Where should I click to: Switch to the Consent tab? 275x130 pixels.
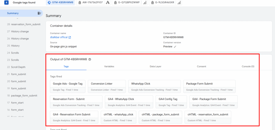[x=201, y=66]
